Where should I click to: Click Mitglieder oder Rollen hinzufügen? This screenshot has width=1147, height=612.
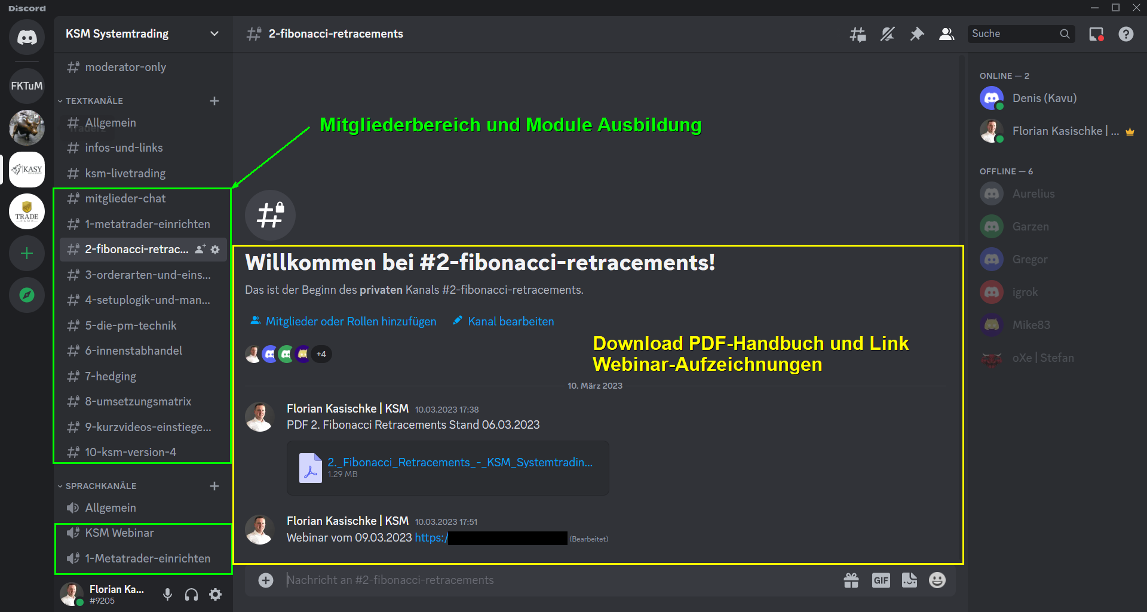tap(343, 321)
